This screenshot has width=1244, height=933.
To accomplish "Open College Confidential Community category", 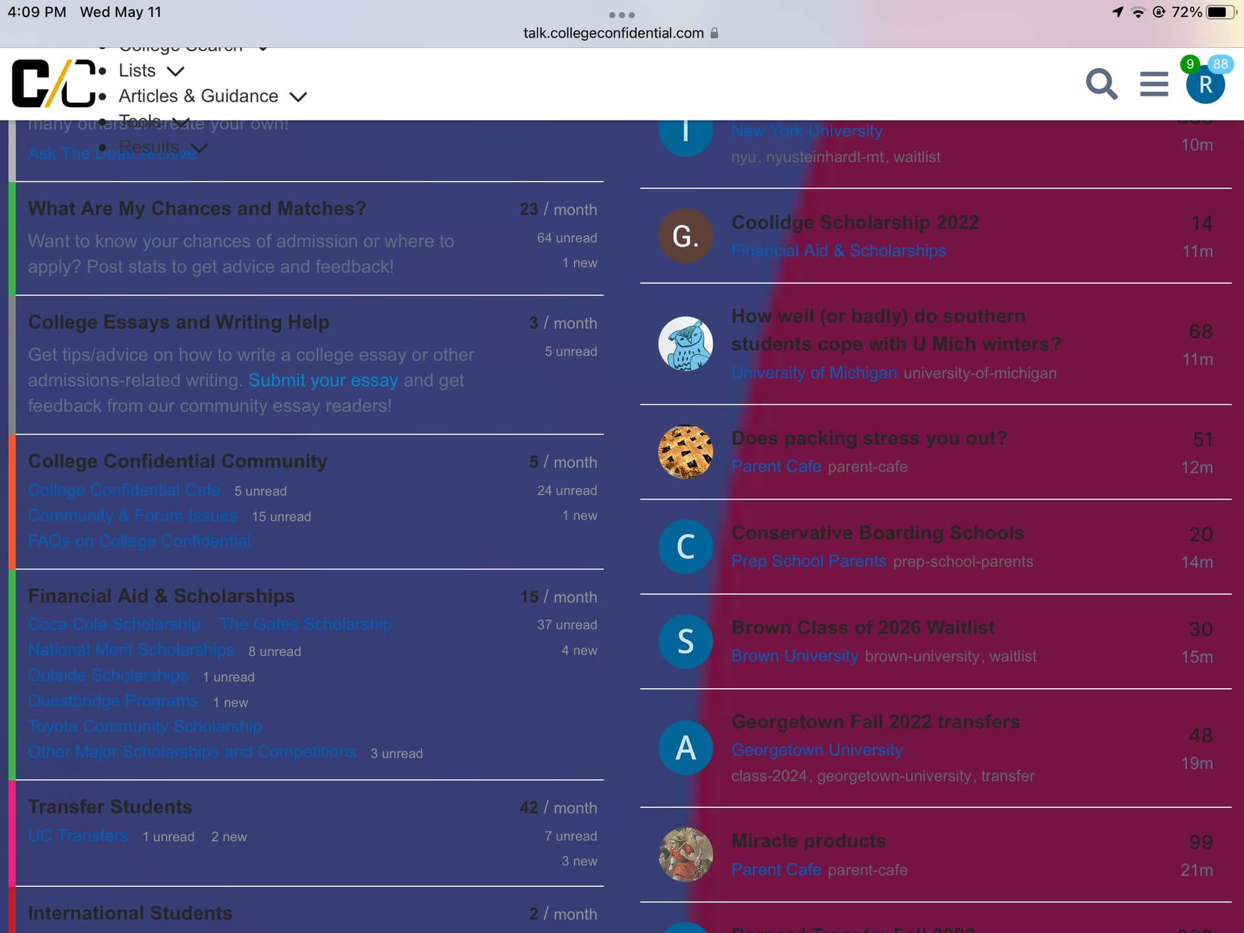I will 178,461.
